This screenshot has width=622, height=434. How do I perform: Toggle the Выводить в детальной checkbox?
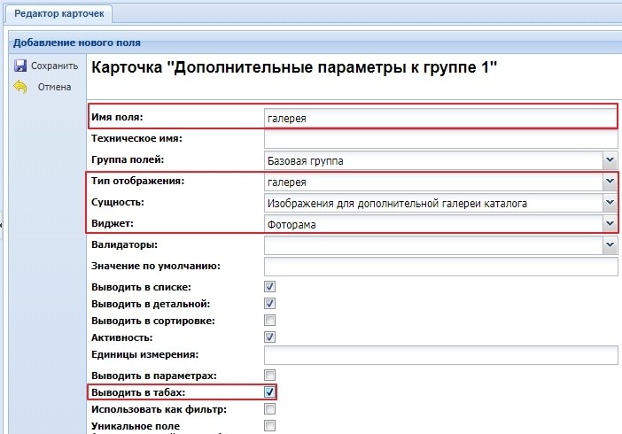point(270,304)
